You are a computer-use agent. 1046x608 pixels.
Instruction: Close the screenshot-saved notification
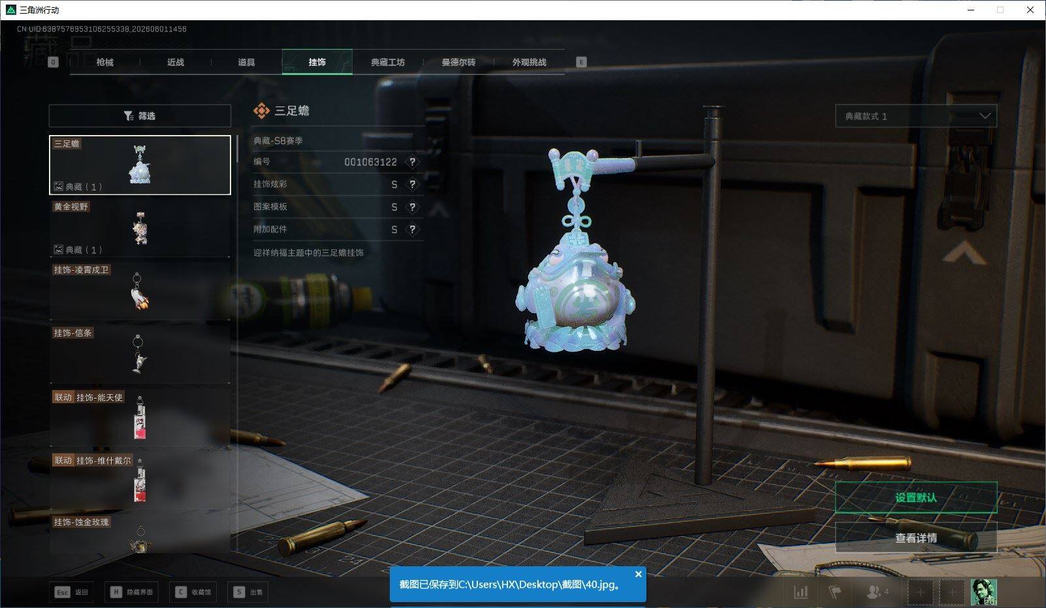click(x=639, y=574)
